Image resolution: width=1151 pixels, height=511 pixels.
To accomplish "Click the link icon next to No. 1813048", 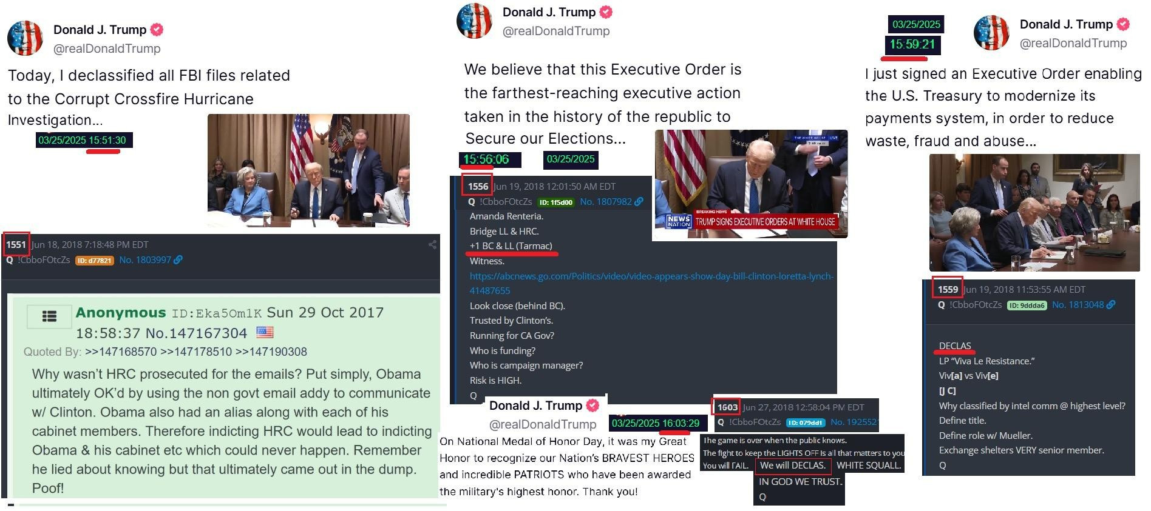I will click(x=1110, y=305).
